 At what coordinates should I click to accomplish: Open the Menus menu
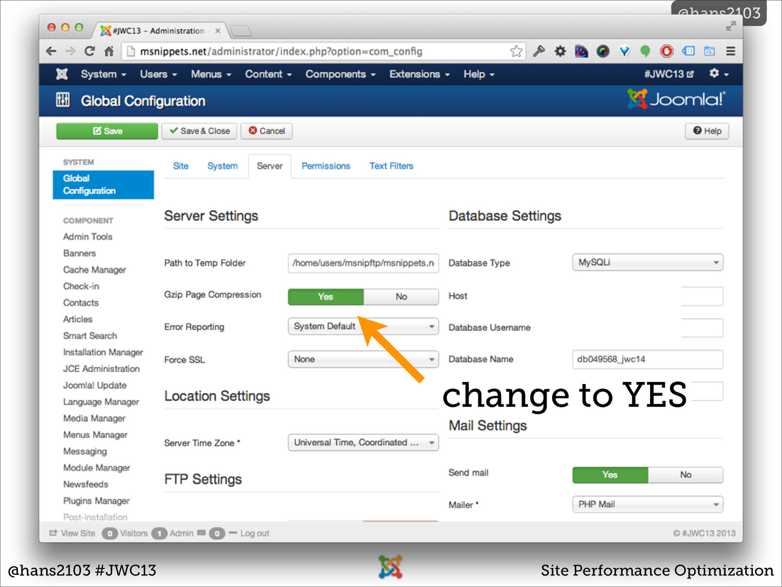pos(211,74)
